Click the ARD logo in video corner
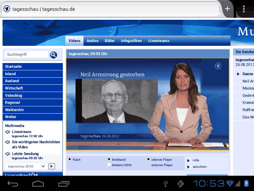Viewport: 254px width, 191px height. tap(218, 66)
